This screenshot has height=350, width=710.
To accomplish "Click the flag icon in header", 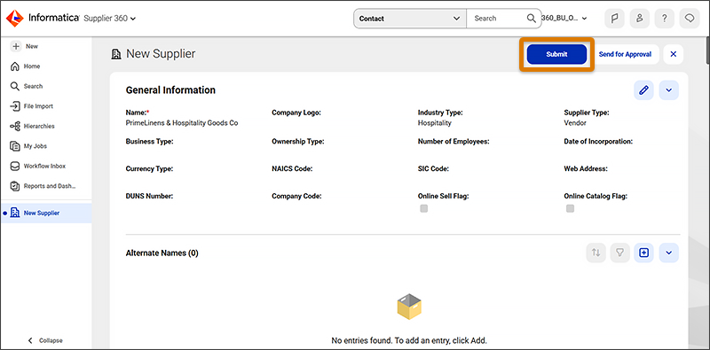I will (x=615, y=19).
